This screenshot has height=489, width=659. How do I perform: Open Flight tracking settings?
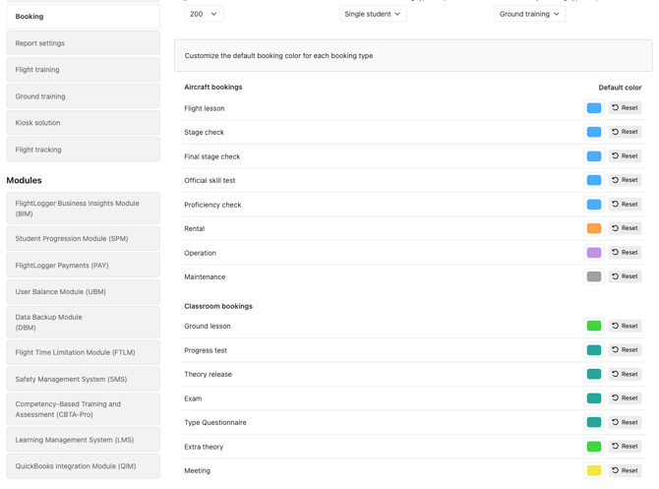click(84, 150)
